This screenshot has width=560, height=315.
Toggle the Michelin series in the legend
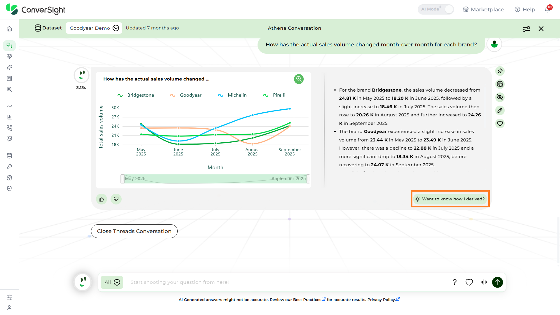point(232,95)
